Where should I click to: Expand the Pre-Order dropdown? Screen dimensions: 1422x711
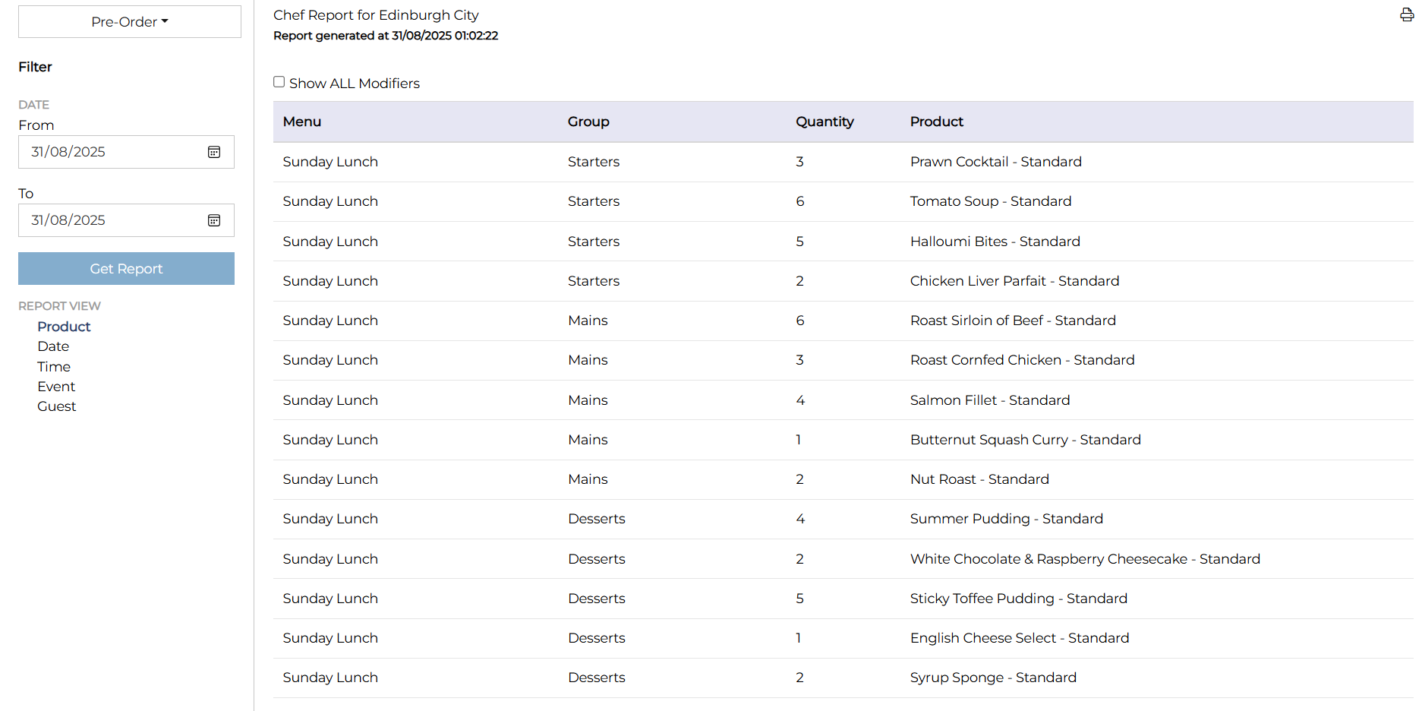130,22
